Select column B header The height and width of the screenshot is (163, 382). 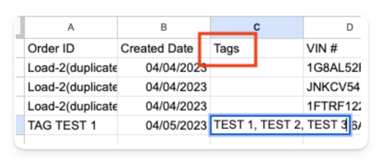click(x=164, y=27)
